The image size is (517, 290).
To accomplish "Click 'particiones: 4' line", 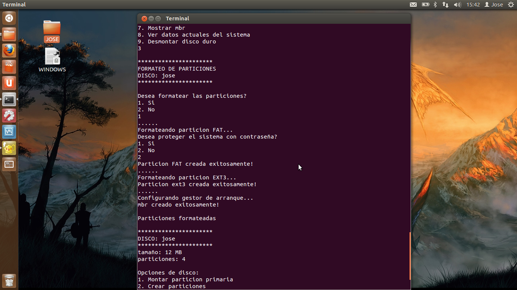I will pyautogui.click(x=162, y=259).
